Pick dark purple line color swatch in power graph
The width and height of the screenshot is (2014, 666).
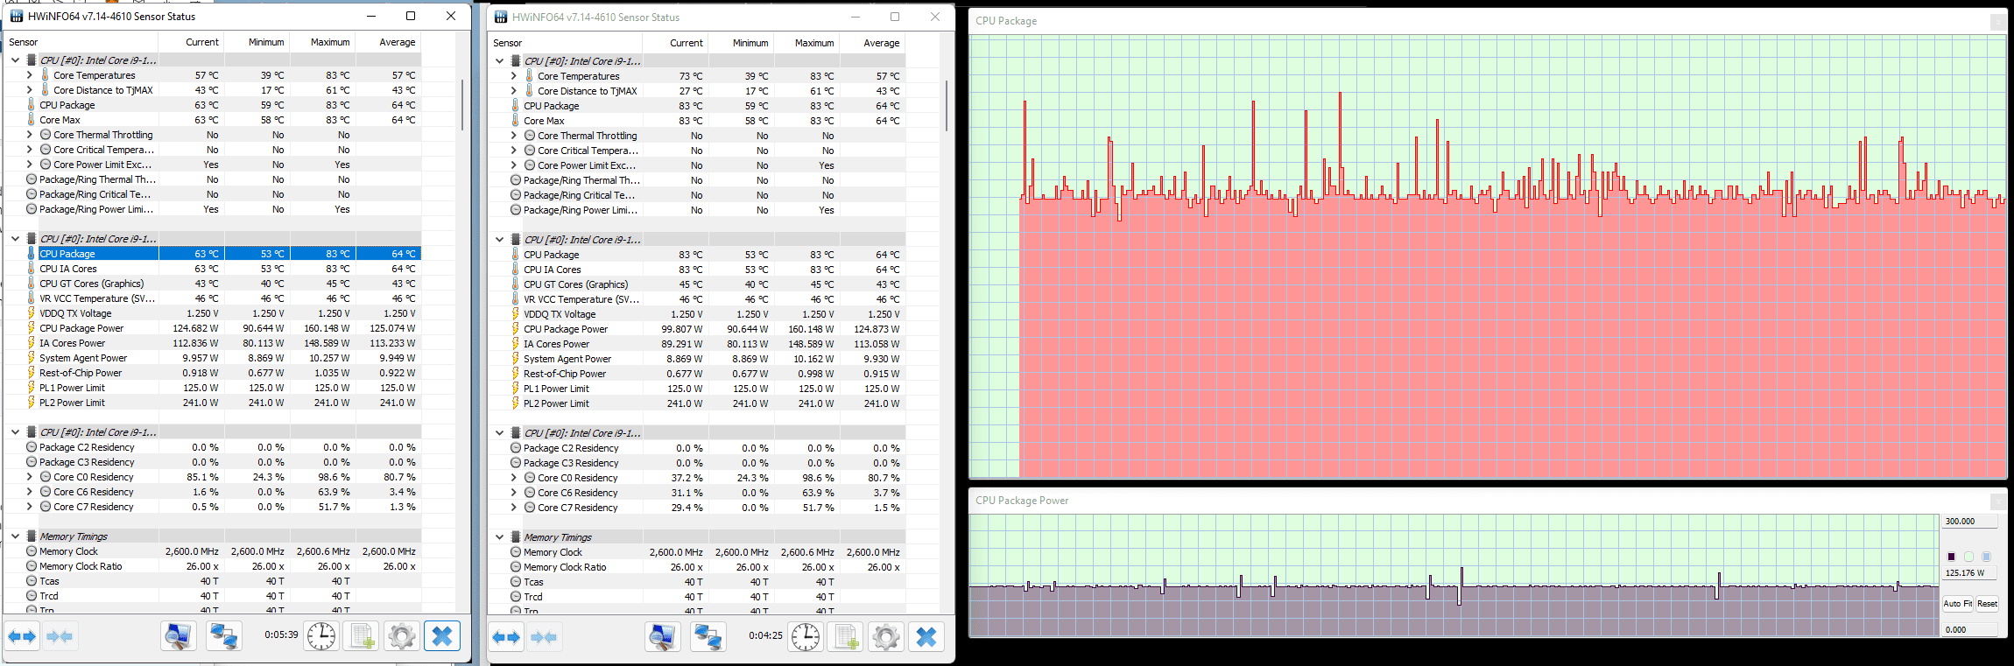coord(1951,557)
